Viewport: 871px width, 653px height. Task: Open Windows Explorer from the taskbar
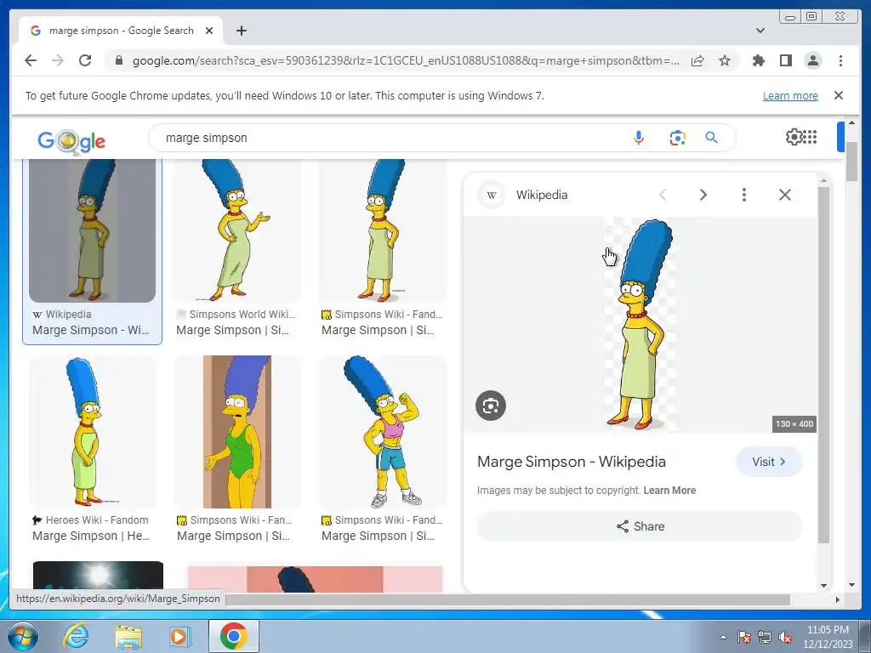pyautogui.click(x=128, y=636)
